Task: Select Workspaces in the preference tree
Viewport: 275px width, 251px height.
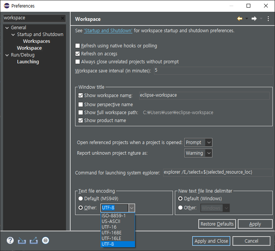Action: pyautogui.click(x=36, y=41)
